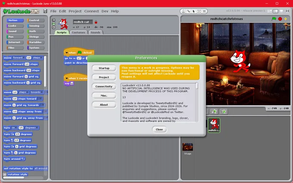Click the Luckode Juno clover logo
The image size is (293, 183).
(21, 11)
